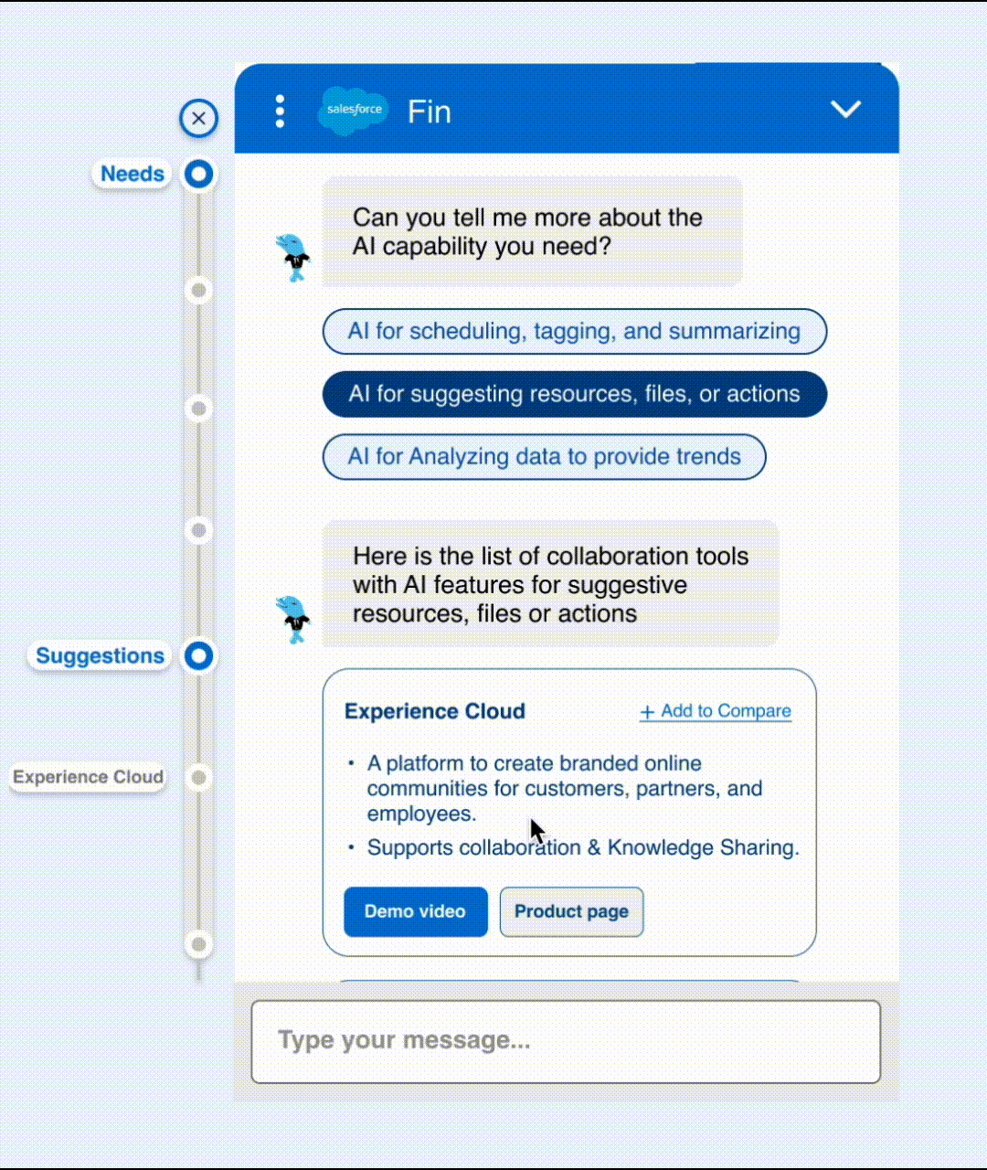The width and height of the screenshot is (987, 1170).
Task: Play the Demo video
Action: [416, 911]
